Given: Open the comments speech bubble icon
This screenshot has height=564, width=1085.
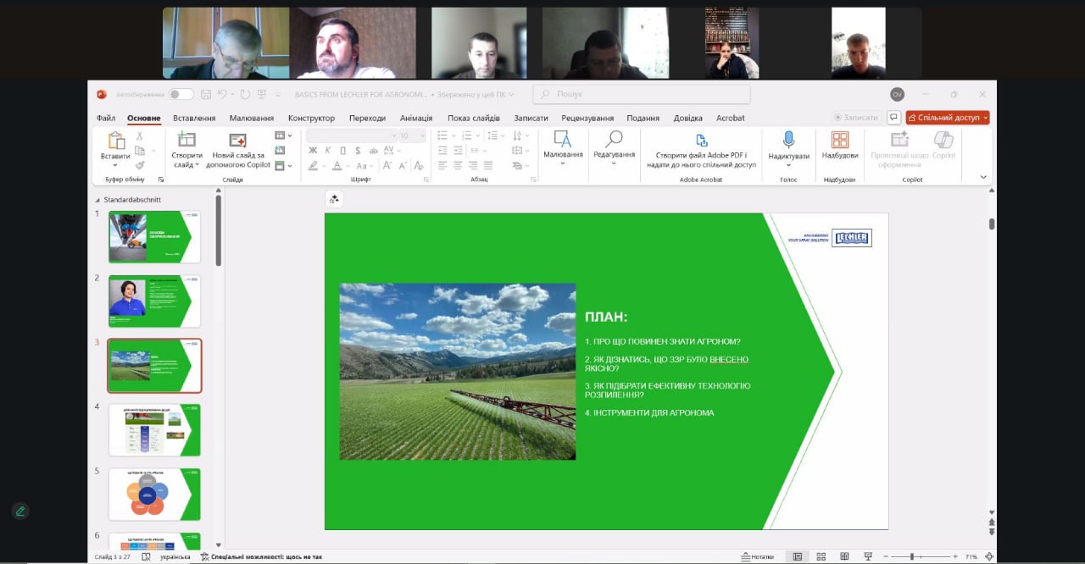Looking at the screenshot, I should 893,118.
